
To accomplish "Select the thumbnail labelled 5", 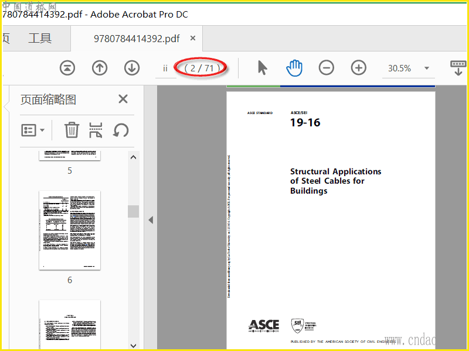I will [x=70, y=156].
